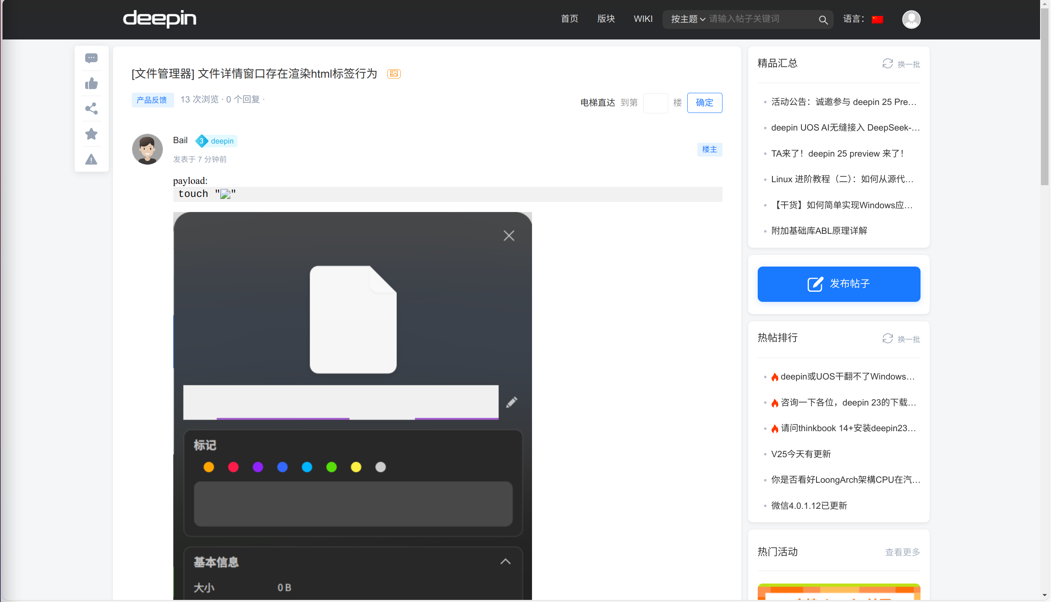The image size is (1051, 602).
Task: Click scrollbar down arrow
Action: click(1045, 596)
